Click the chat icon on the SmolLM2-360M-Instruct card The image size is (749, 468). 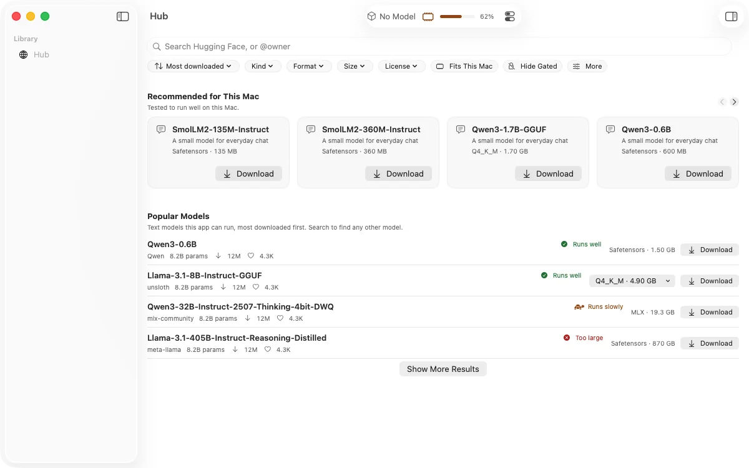pos(311,130)
